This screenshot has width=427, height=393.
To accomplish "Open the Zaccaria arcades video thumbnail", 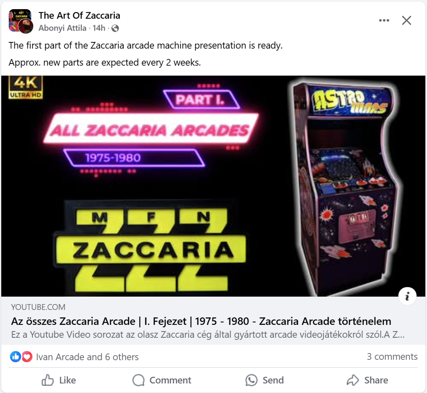I will 213,186.
